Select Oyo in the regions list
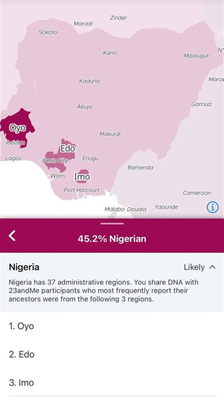Screen dimensions: 224x400 pyautogui.click(x=21, y=326)
